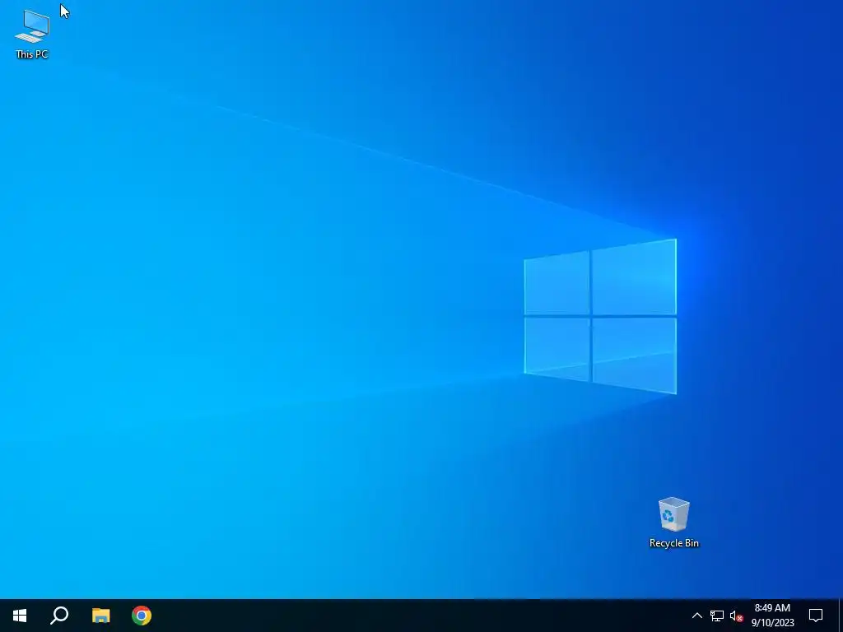The image size is (843, 632).
Task: Open clock showing 8:49 AM
Action: click(x=772, y=616)
